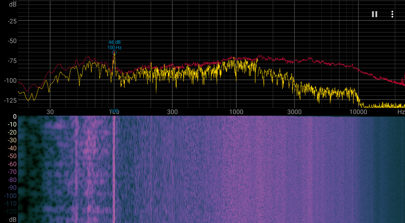Click the spectrogram 0 dB scale label
The image size is (405, 223).
click(15, 117)
